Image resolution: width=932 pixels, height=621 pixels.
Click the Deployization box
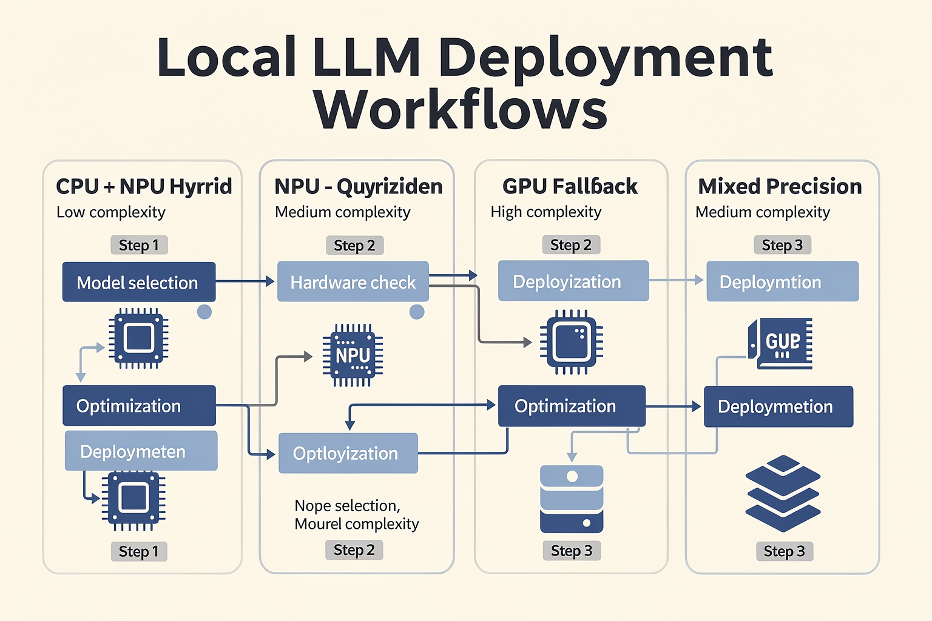pos(573,281)
